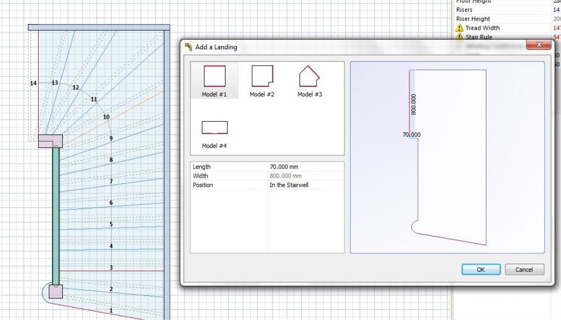561x320 pixels.
Task: Select step 10 in the stair plan
Action: 106,117
